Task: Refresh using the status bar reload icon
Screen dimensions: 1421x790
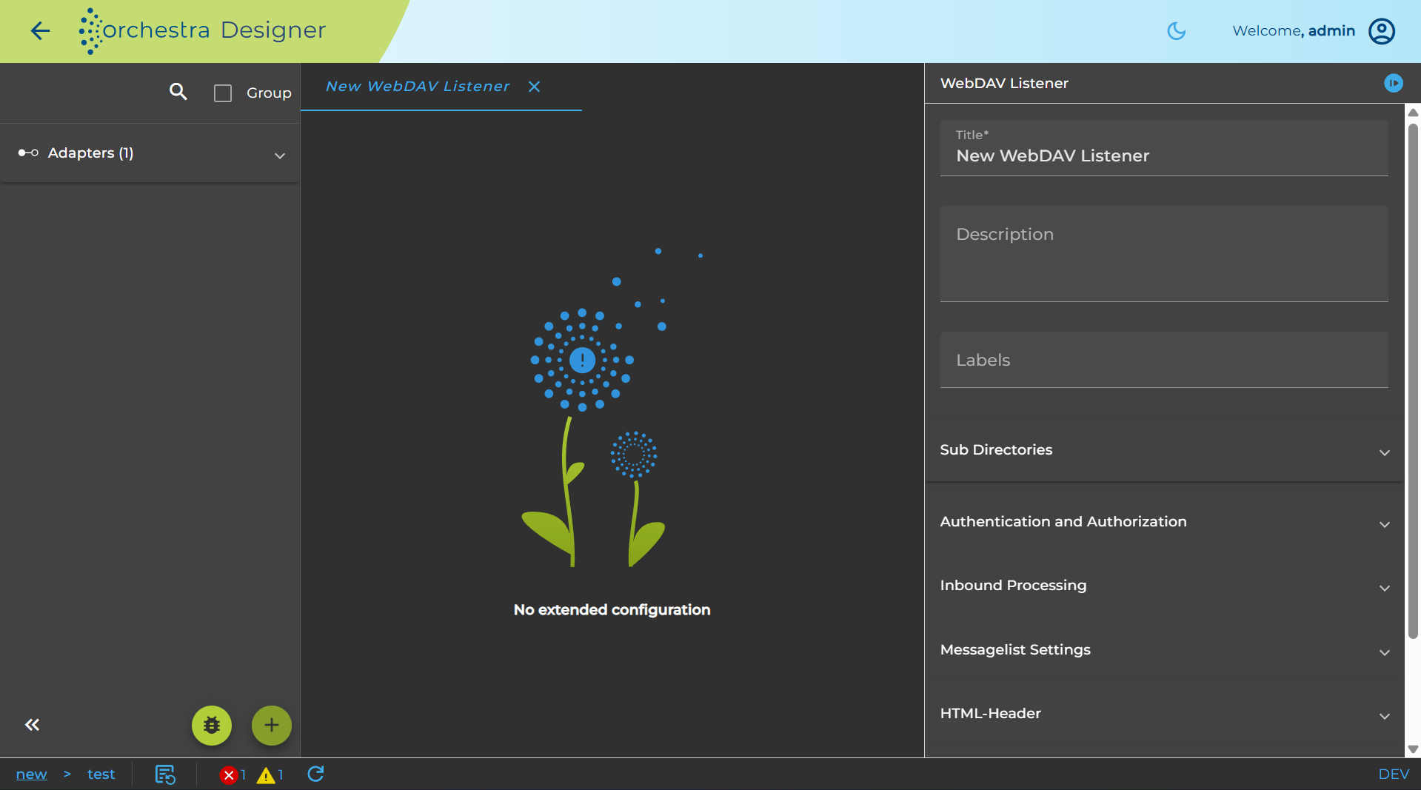Action: point(315,774)
